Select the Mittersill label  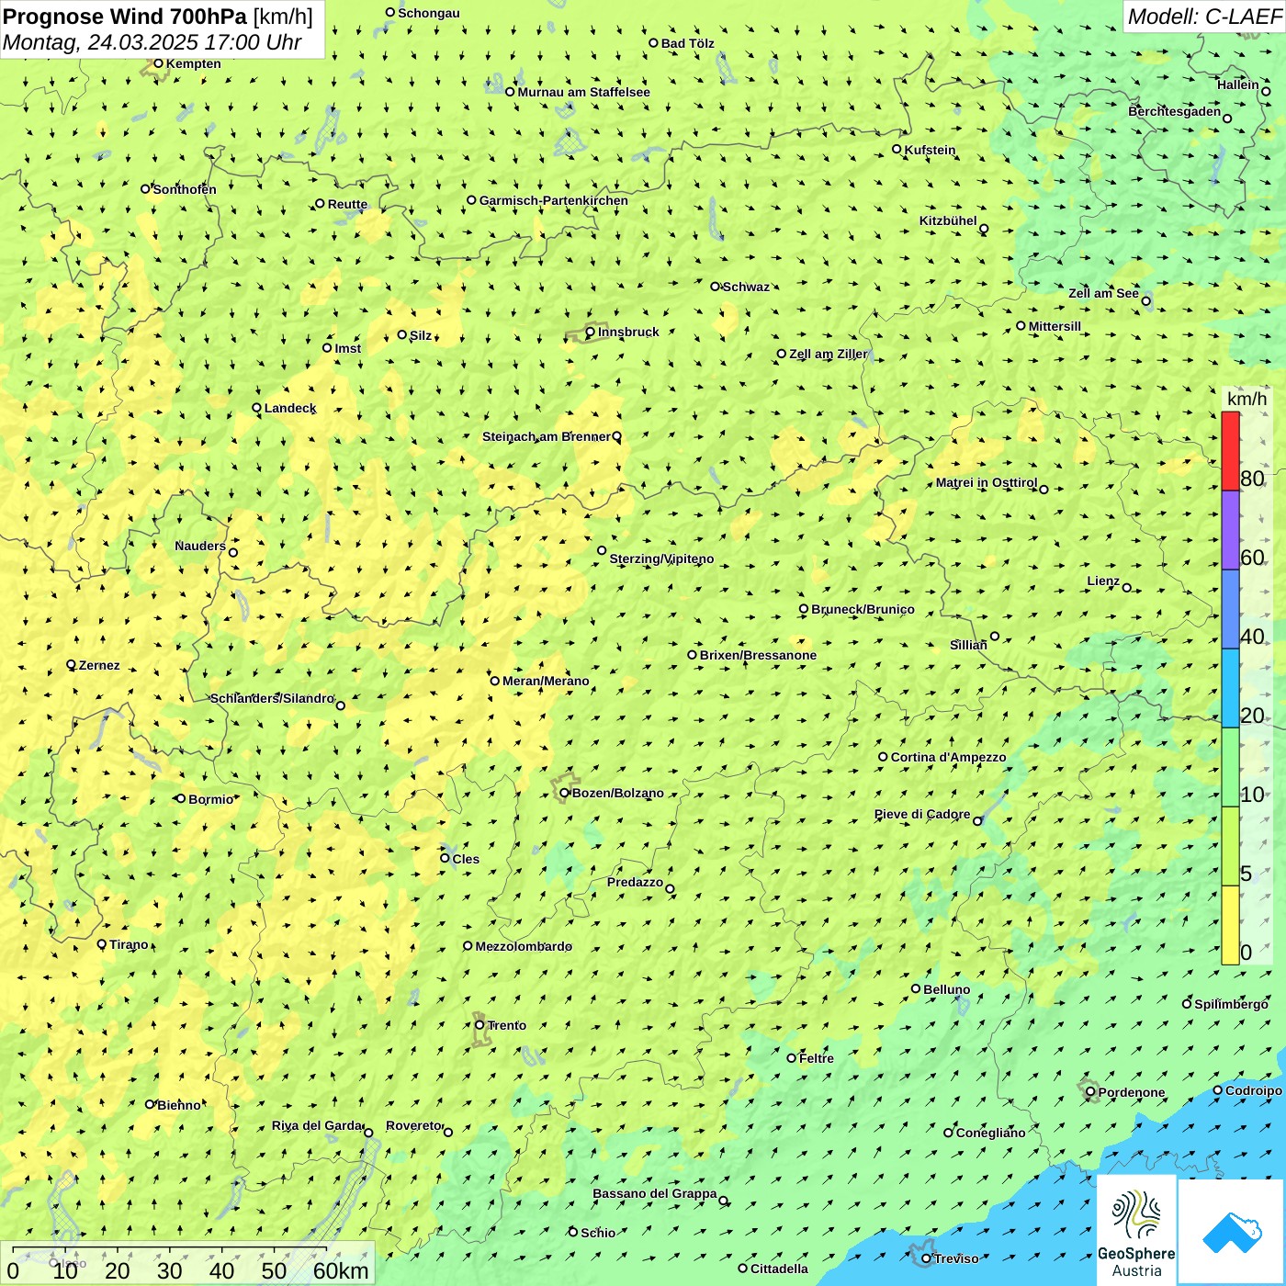[x=1055, y=326]
